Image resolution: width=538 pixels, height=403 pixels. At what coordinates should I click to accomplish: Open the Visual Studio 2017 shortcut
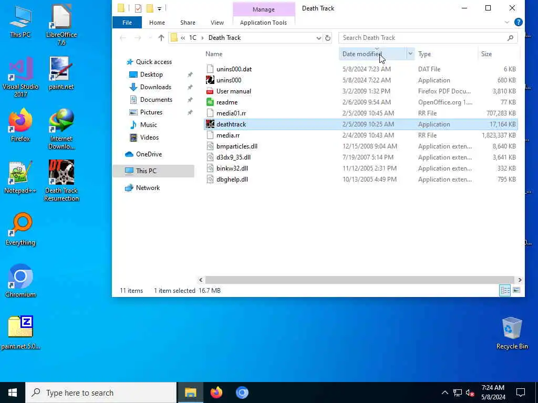[20, 77]
